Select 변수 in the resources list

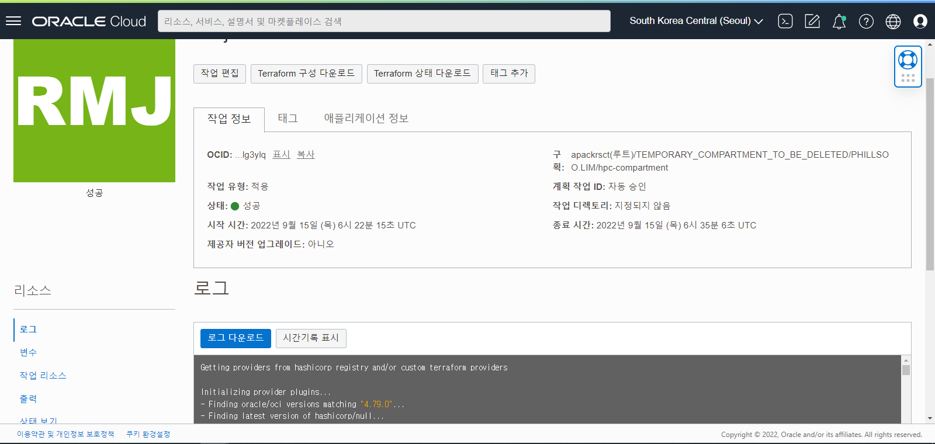tap(28, 352)
